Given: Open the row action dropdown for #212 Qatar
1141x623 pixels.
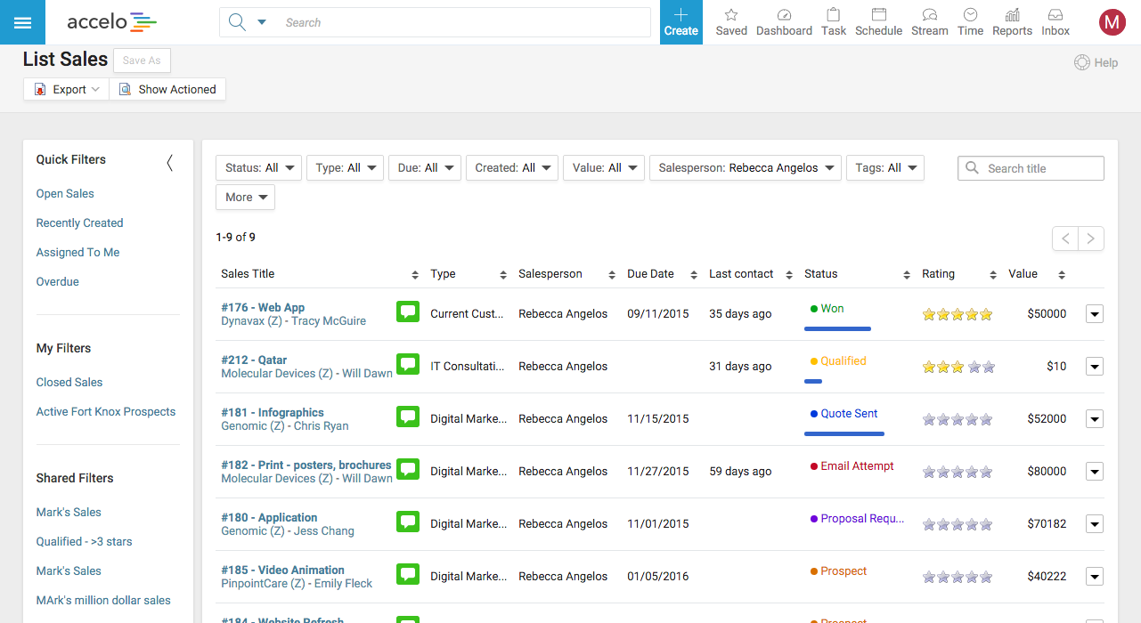Looking at the screenshot, I should coord(1095,366).
